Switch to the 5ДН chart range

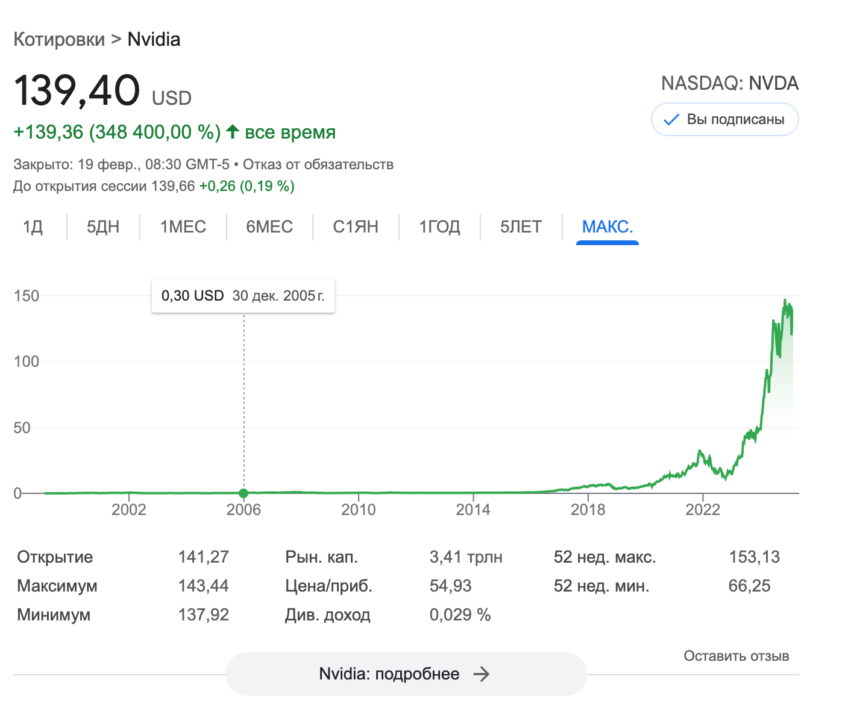pos(103,226)
